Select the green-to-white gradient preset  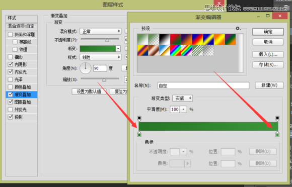(x=142, y=39)
